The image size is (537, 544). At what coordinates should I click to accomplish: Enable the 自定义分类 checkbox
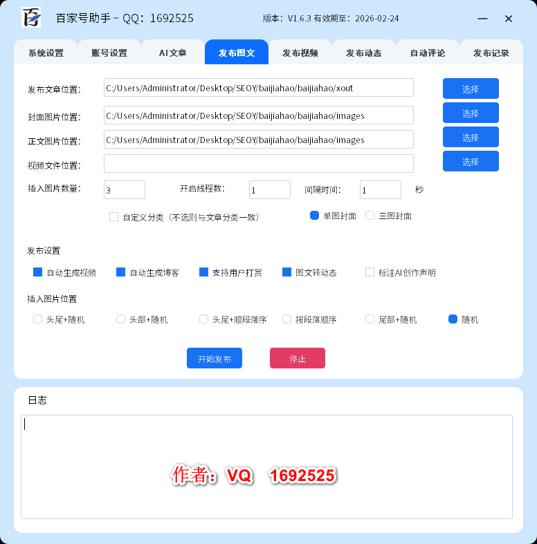point(114,216)
